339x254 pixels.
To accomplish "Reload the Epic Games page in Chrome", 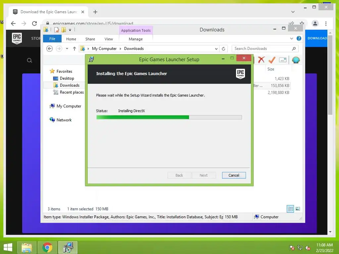I will coord(34,23).
